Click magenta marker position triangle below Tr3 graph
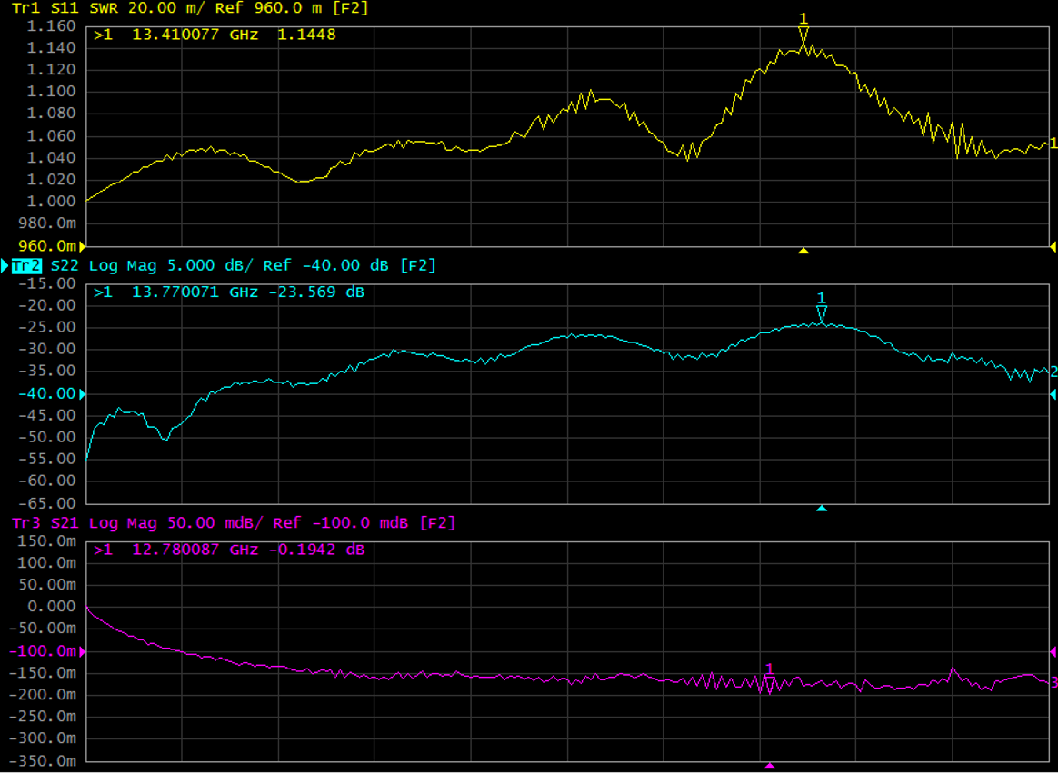This screenshot has height=773, width=1058. click(x=769, y=766)
